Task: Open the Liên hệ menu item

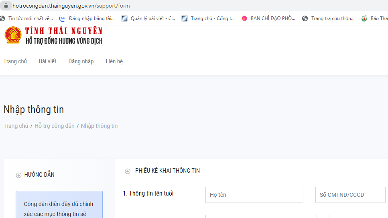Action: (114, 61)
